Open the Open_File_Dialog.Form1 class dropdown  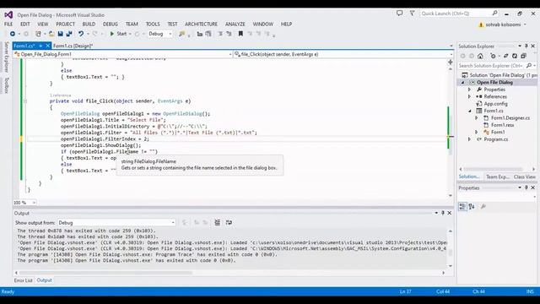click(123, 54)
